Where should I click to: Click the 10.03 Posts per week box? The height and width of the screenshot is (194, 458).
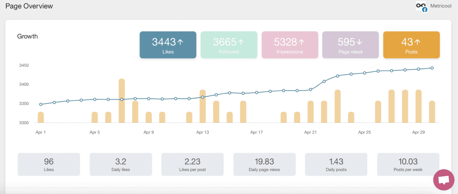[408, 164]
